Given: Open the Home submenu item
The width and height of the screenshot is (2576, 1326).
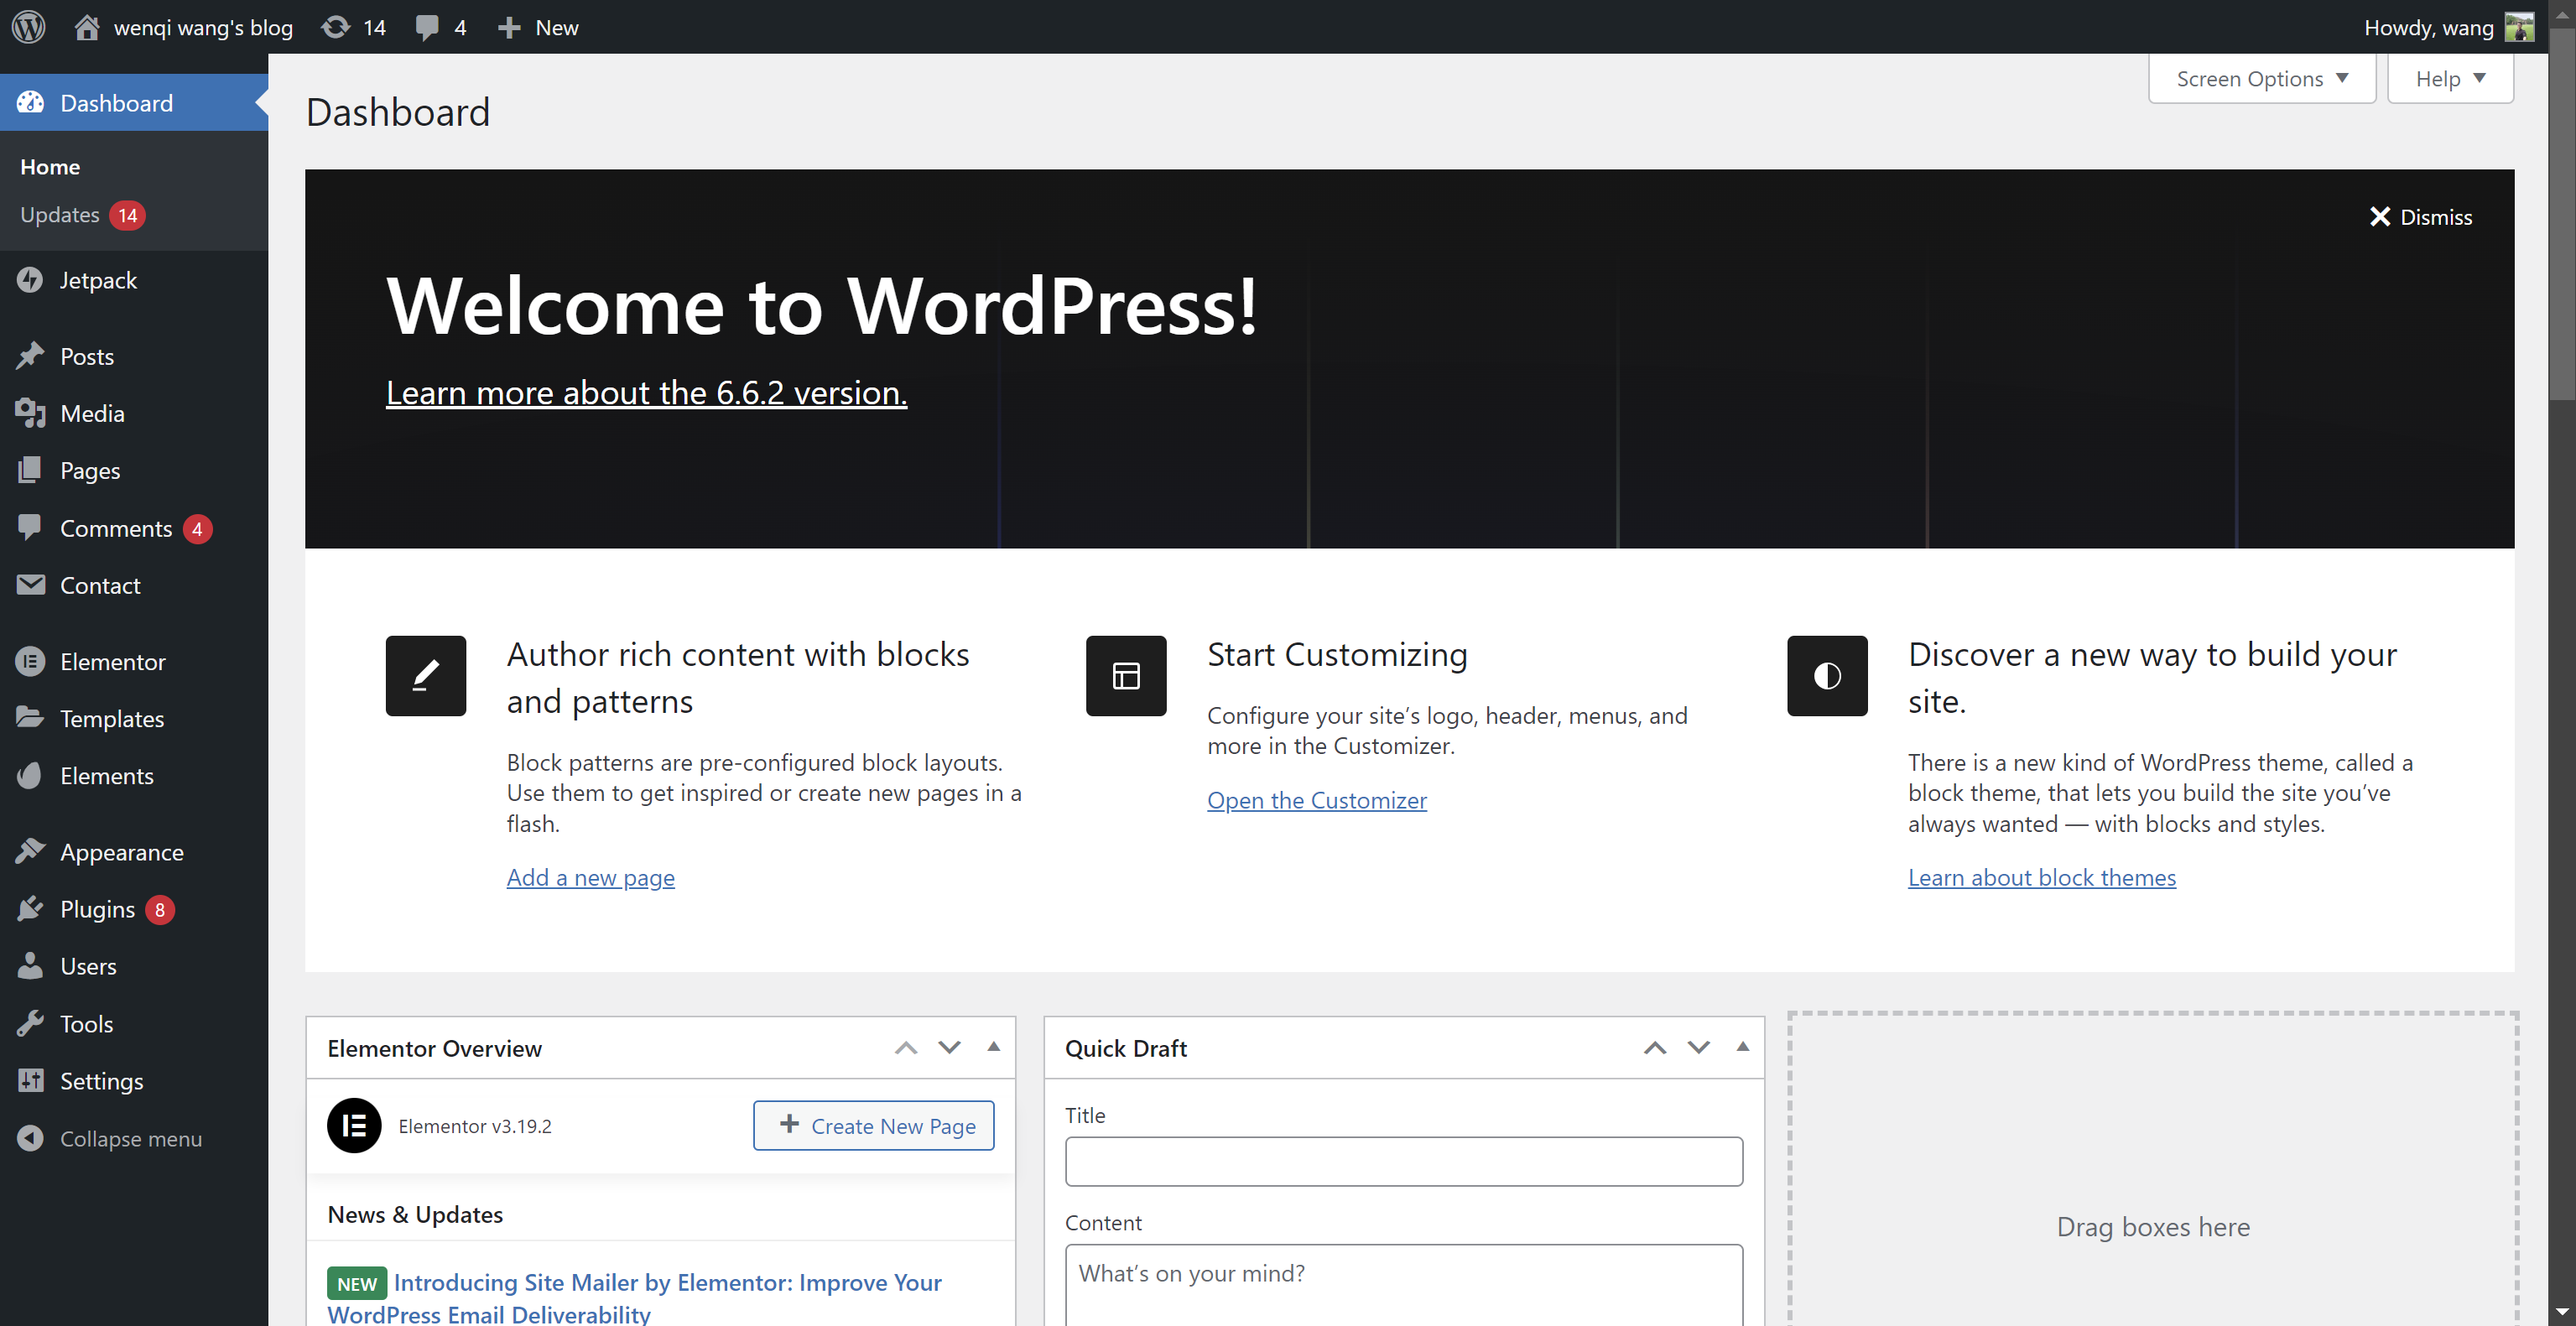Looking at the screenshot, I should [x=50, y=167].
